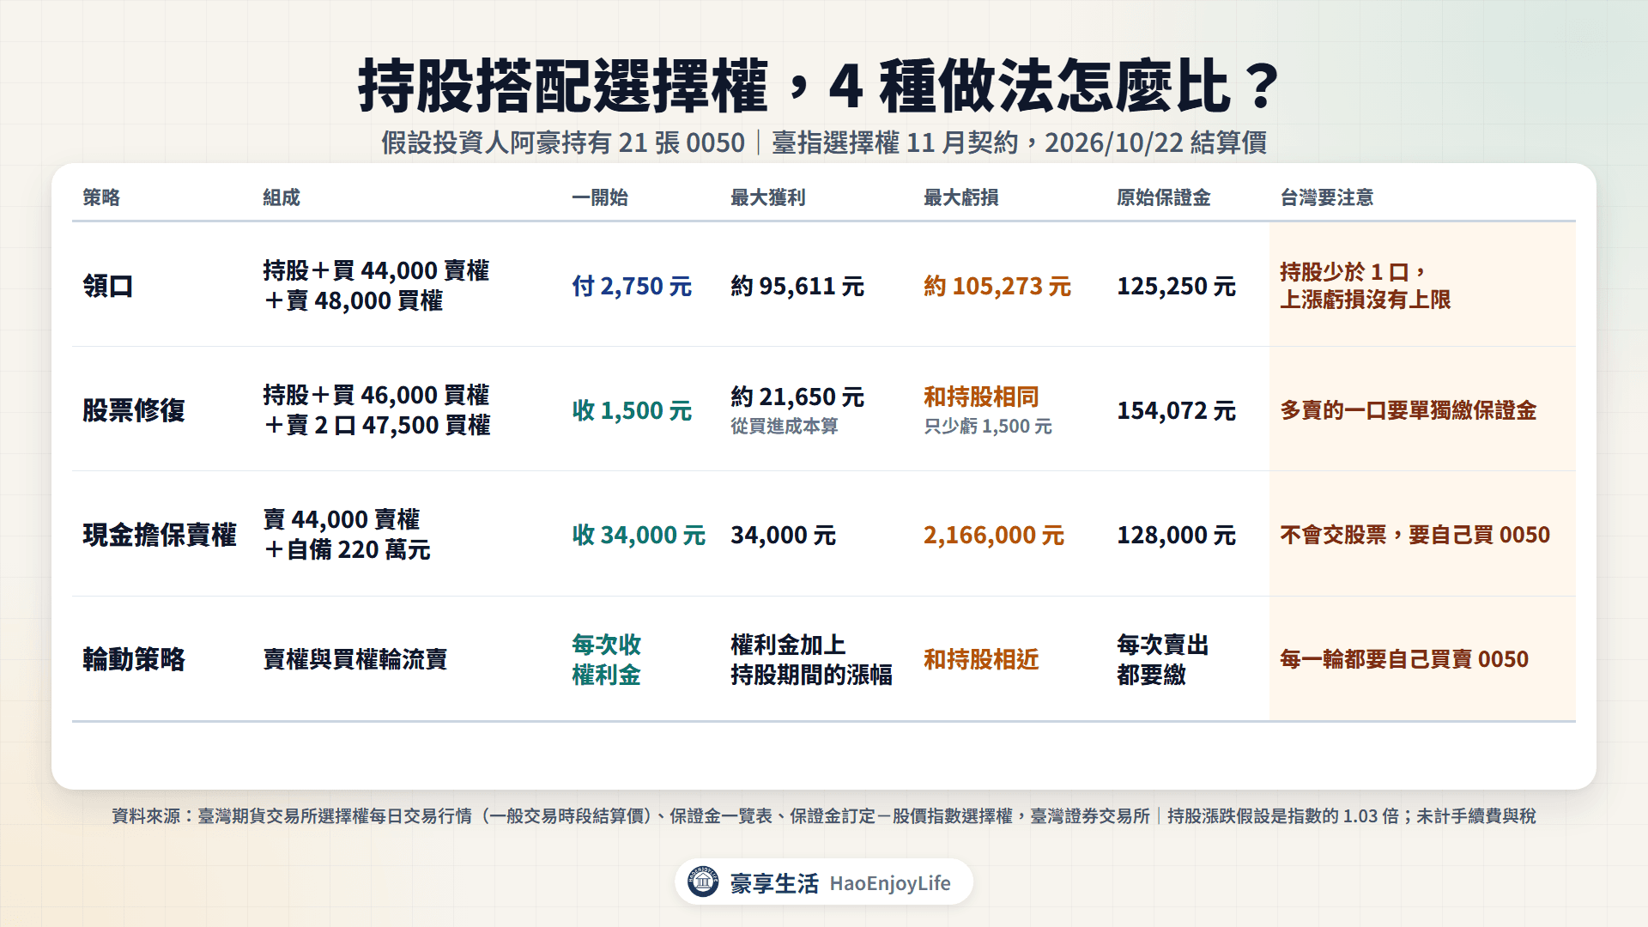Select the 領口 strategy row label
This screenshot has width=1648, height=927.
108,286
